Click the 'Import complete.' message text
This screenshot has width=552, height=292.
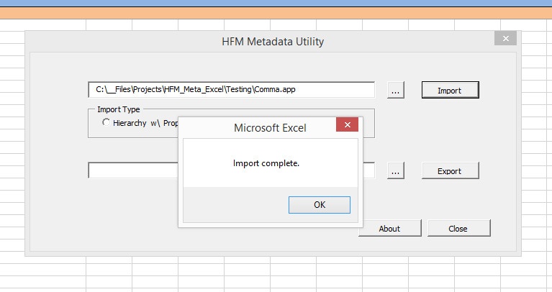tap(266, 163)
